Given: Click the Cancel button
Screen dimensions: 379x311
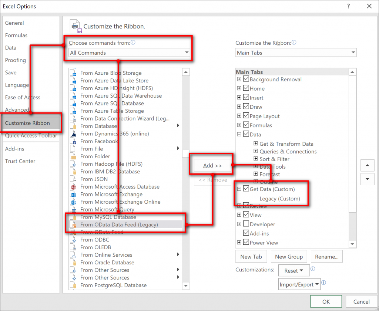Looking at the screenshot, I should click(x=362, y=302).
